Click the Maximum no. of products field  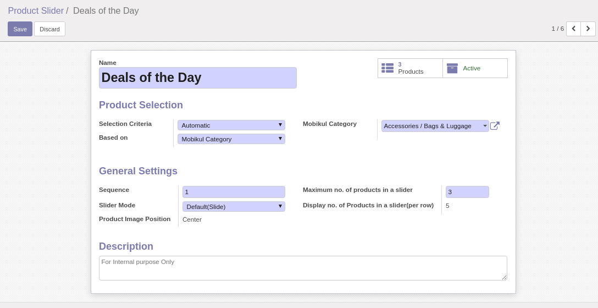click(x=467, y=192)
